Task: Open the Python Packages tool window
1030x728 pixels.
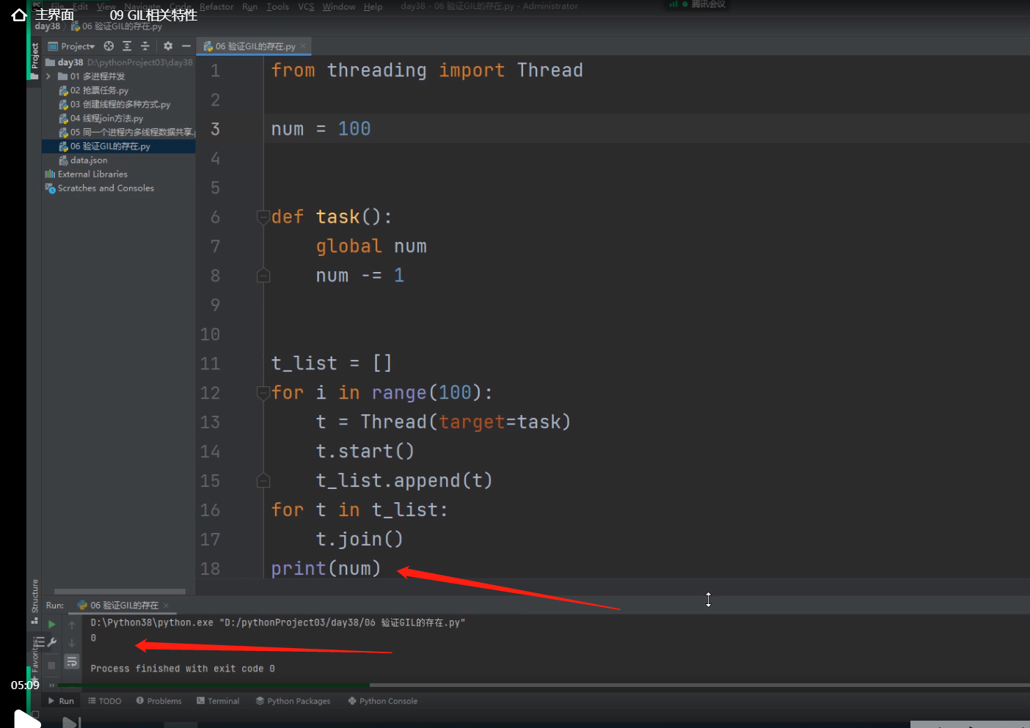Action: pyautogui.click(x=293, y=702)
